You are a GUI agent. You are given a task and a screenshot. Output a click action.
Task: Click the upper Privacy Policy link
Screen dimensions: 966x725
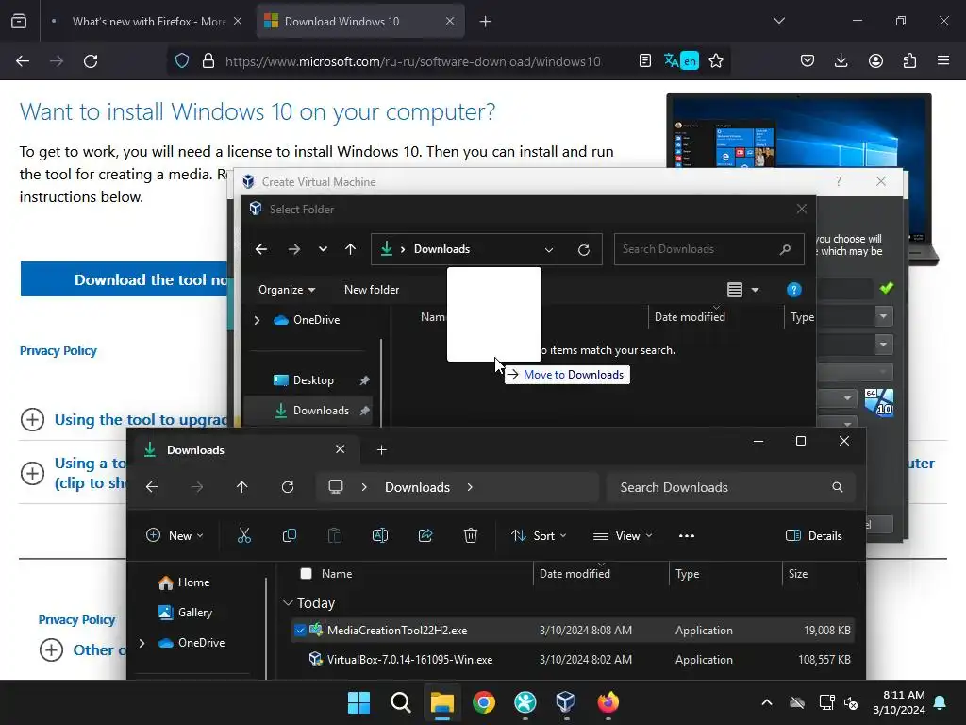tap(58, 351)
